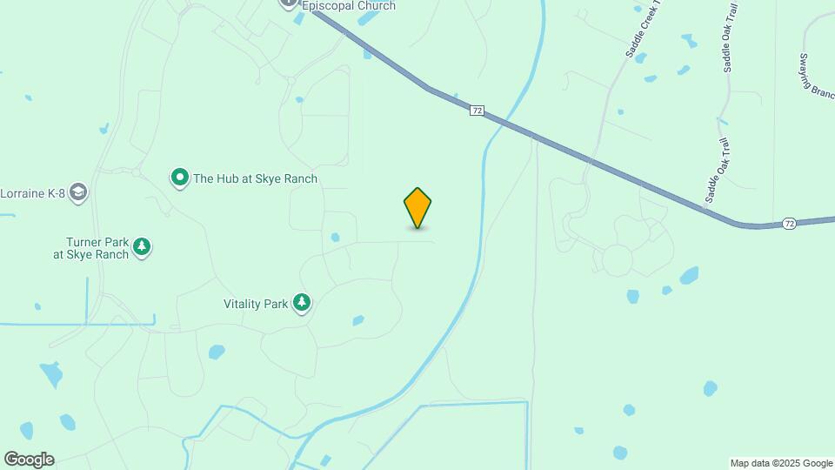Select The Hub at Skye Ranch label
Screen dimensions: 835x470
(255, 178)
